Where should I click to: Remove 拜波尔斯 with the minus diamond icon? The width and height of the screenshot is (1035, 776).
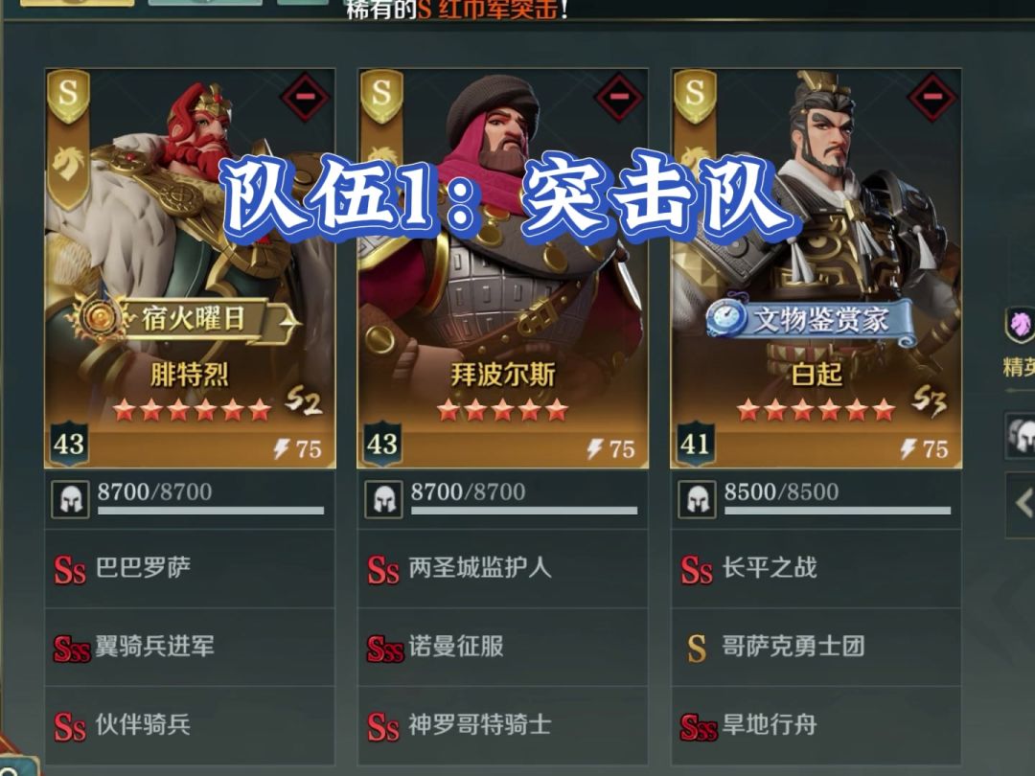[x=618, y=97]
